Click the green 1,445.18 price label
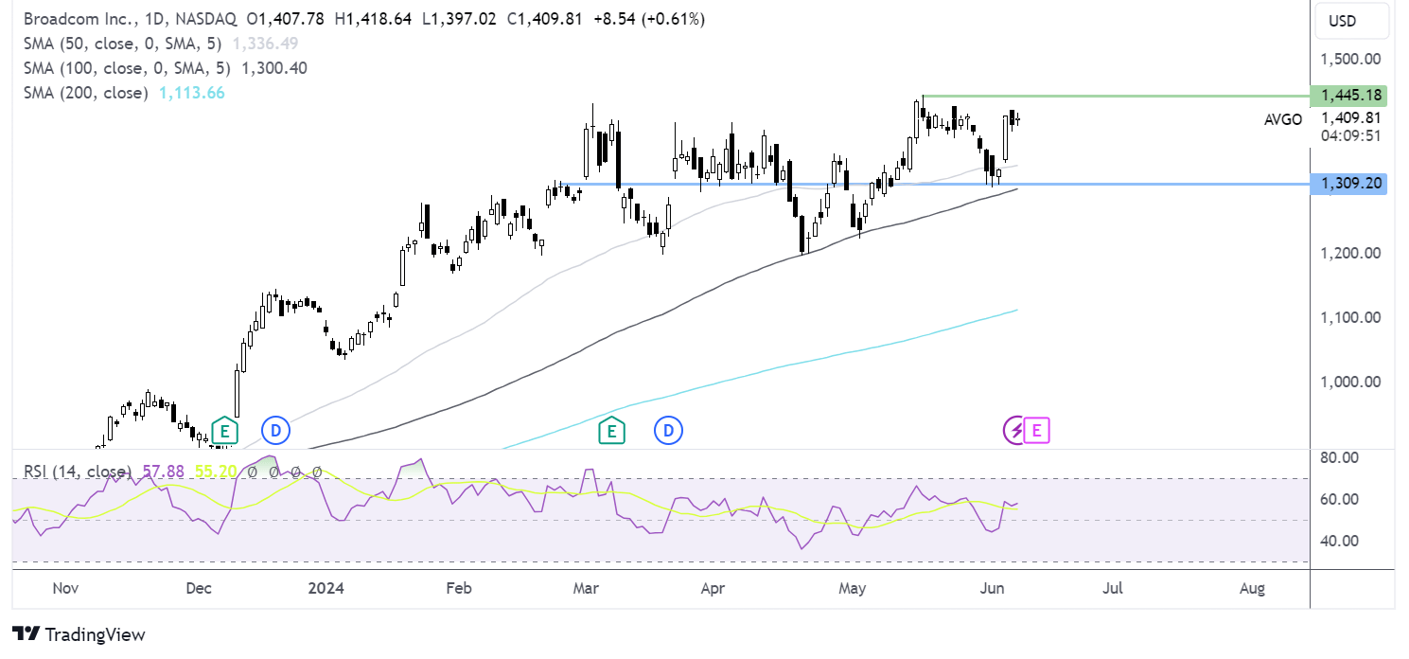Image resolution: width=1409 pixels, height=659 pixels. coord(1349,95)
